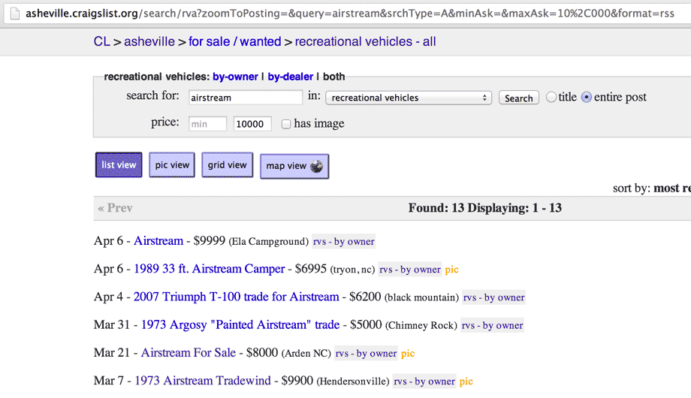Screen dimensions: 691x398
Task: Click the (Ela Campground) location text
Action: click(268, 242)
